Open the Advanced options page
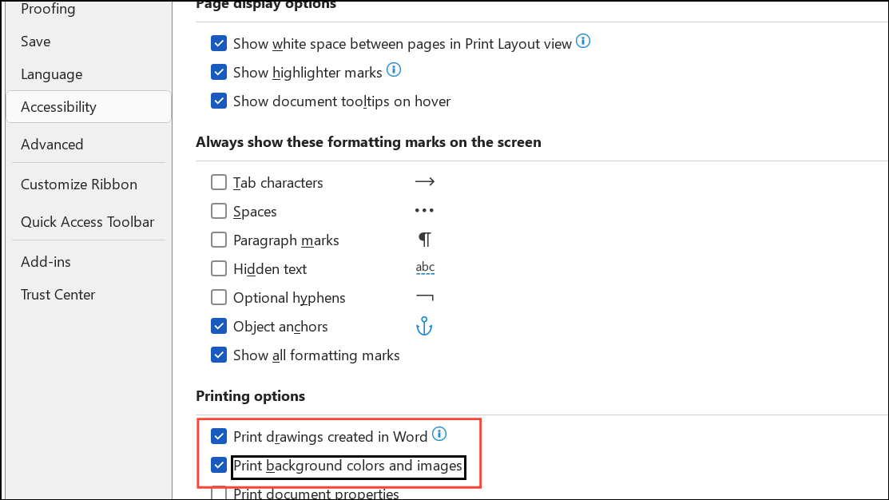 point(52,144)
